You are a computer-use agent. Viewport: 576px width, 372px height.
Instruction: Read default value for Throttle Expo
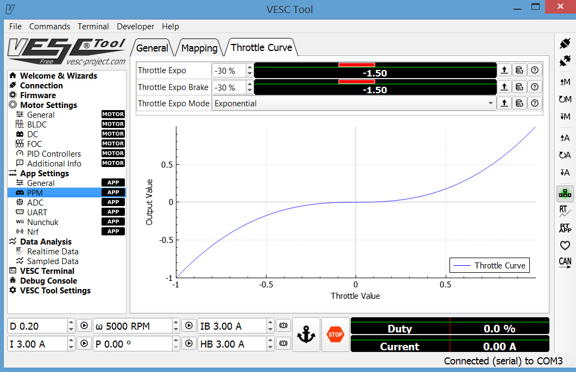(x=520, y=70)
